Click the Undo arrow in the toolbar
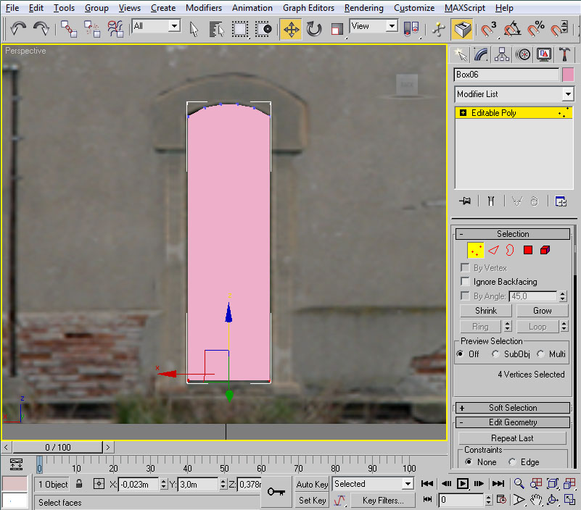The image size is (581, 510). point(18,29)
